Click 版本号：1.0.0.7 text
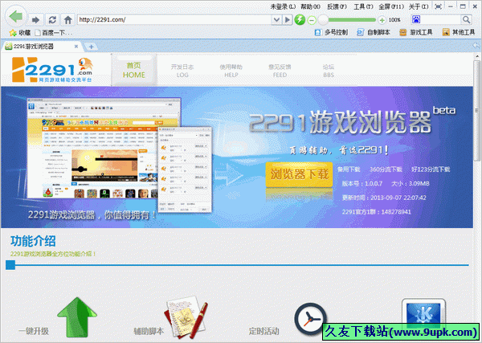Image resolution: width=482 pixels, height=343 pixels. (361, 184)
